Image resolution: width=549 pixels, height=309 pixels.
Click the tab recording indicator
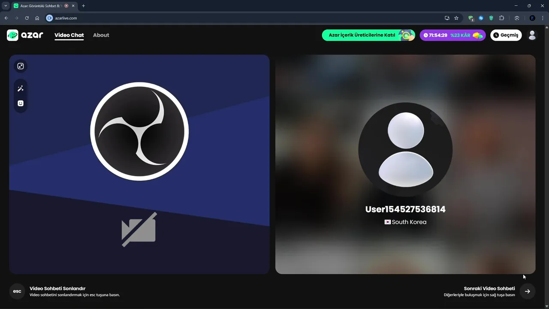pyautogui.click(x=66, y=6)
